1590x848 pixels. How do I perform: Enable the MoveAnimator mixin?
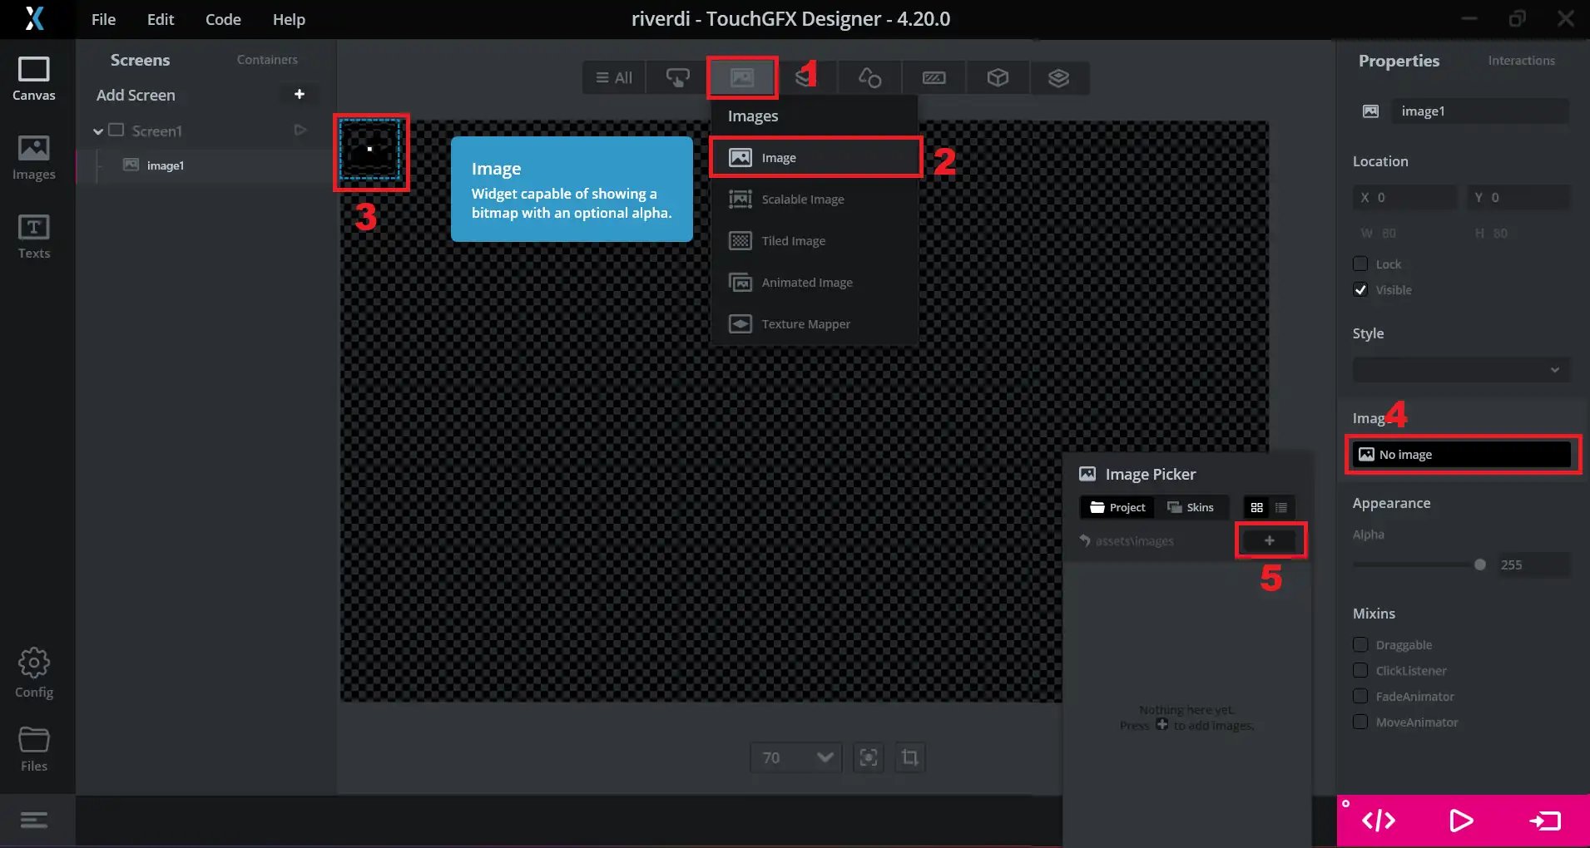1360,722
